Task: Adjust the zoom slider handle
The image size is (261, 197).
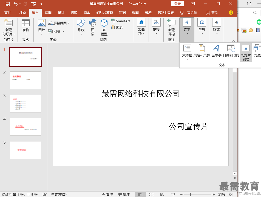Action: point(191,194)
